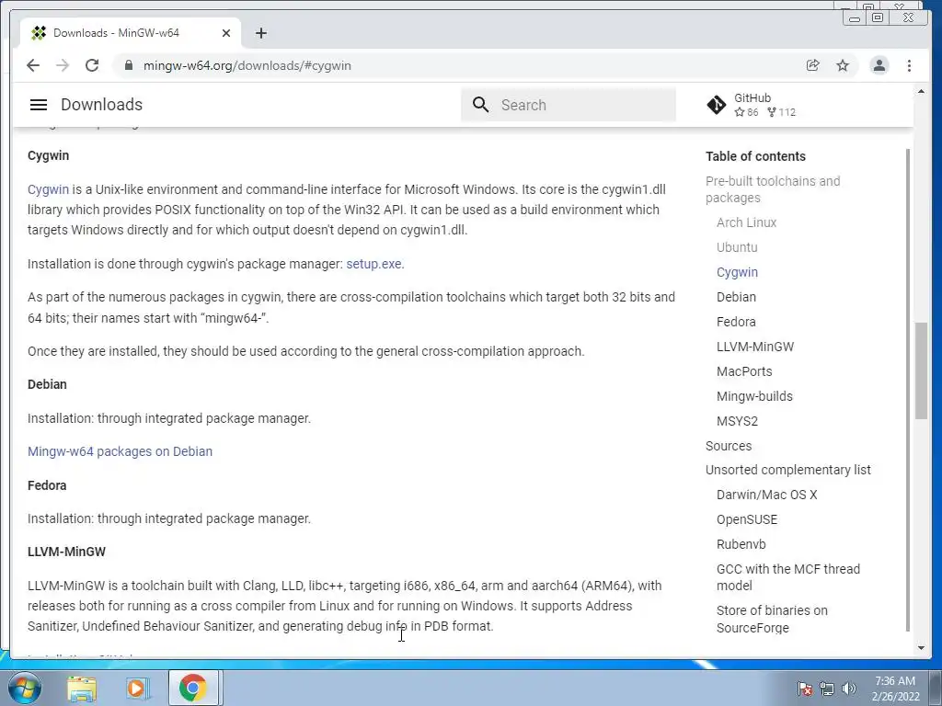Screen dimensions: 942x706
Task: Click the page scrollbar down arrow
Action: pyautogui.click(x=921, y=648)
